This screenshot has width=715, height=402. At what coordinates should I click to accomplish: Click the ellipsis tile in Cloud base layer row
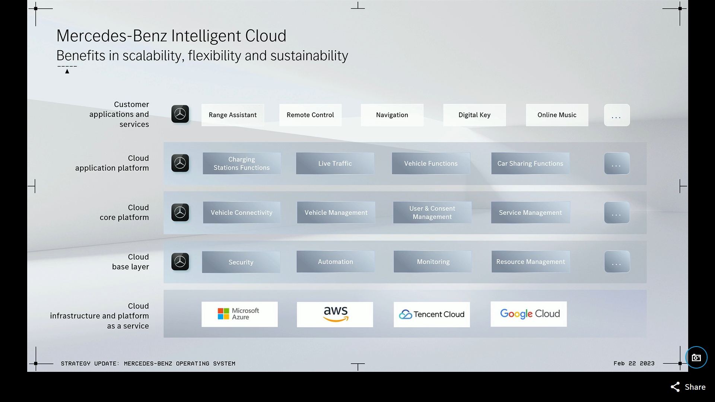pos(617,262)
